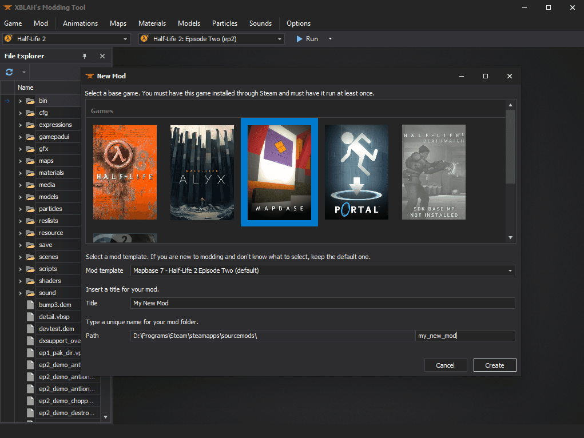Screen dimensions: 584x438
Task: Open the Particles menu
Action: point(225,23)
